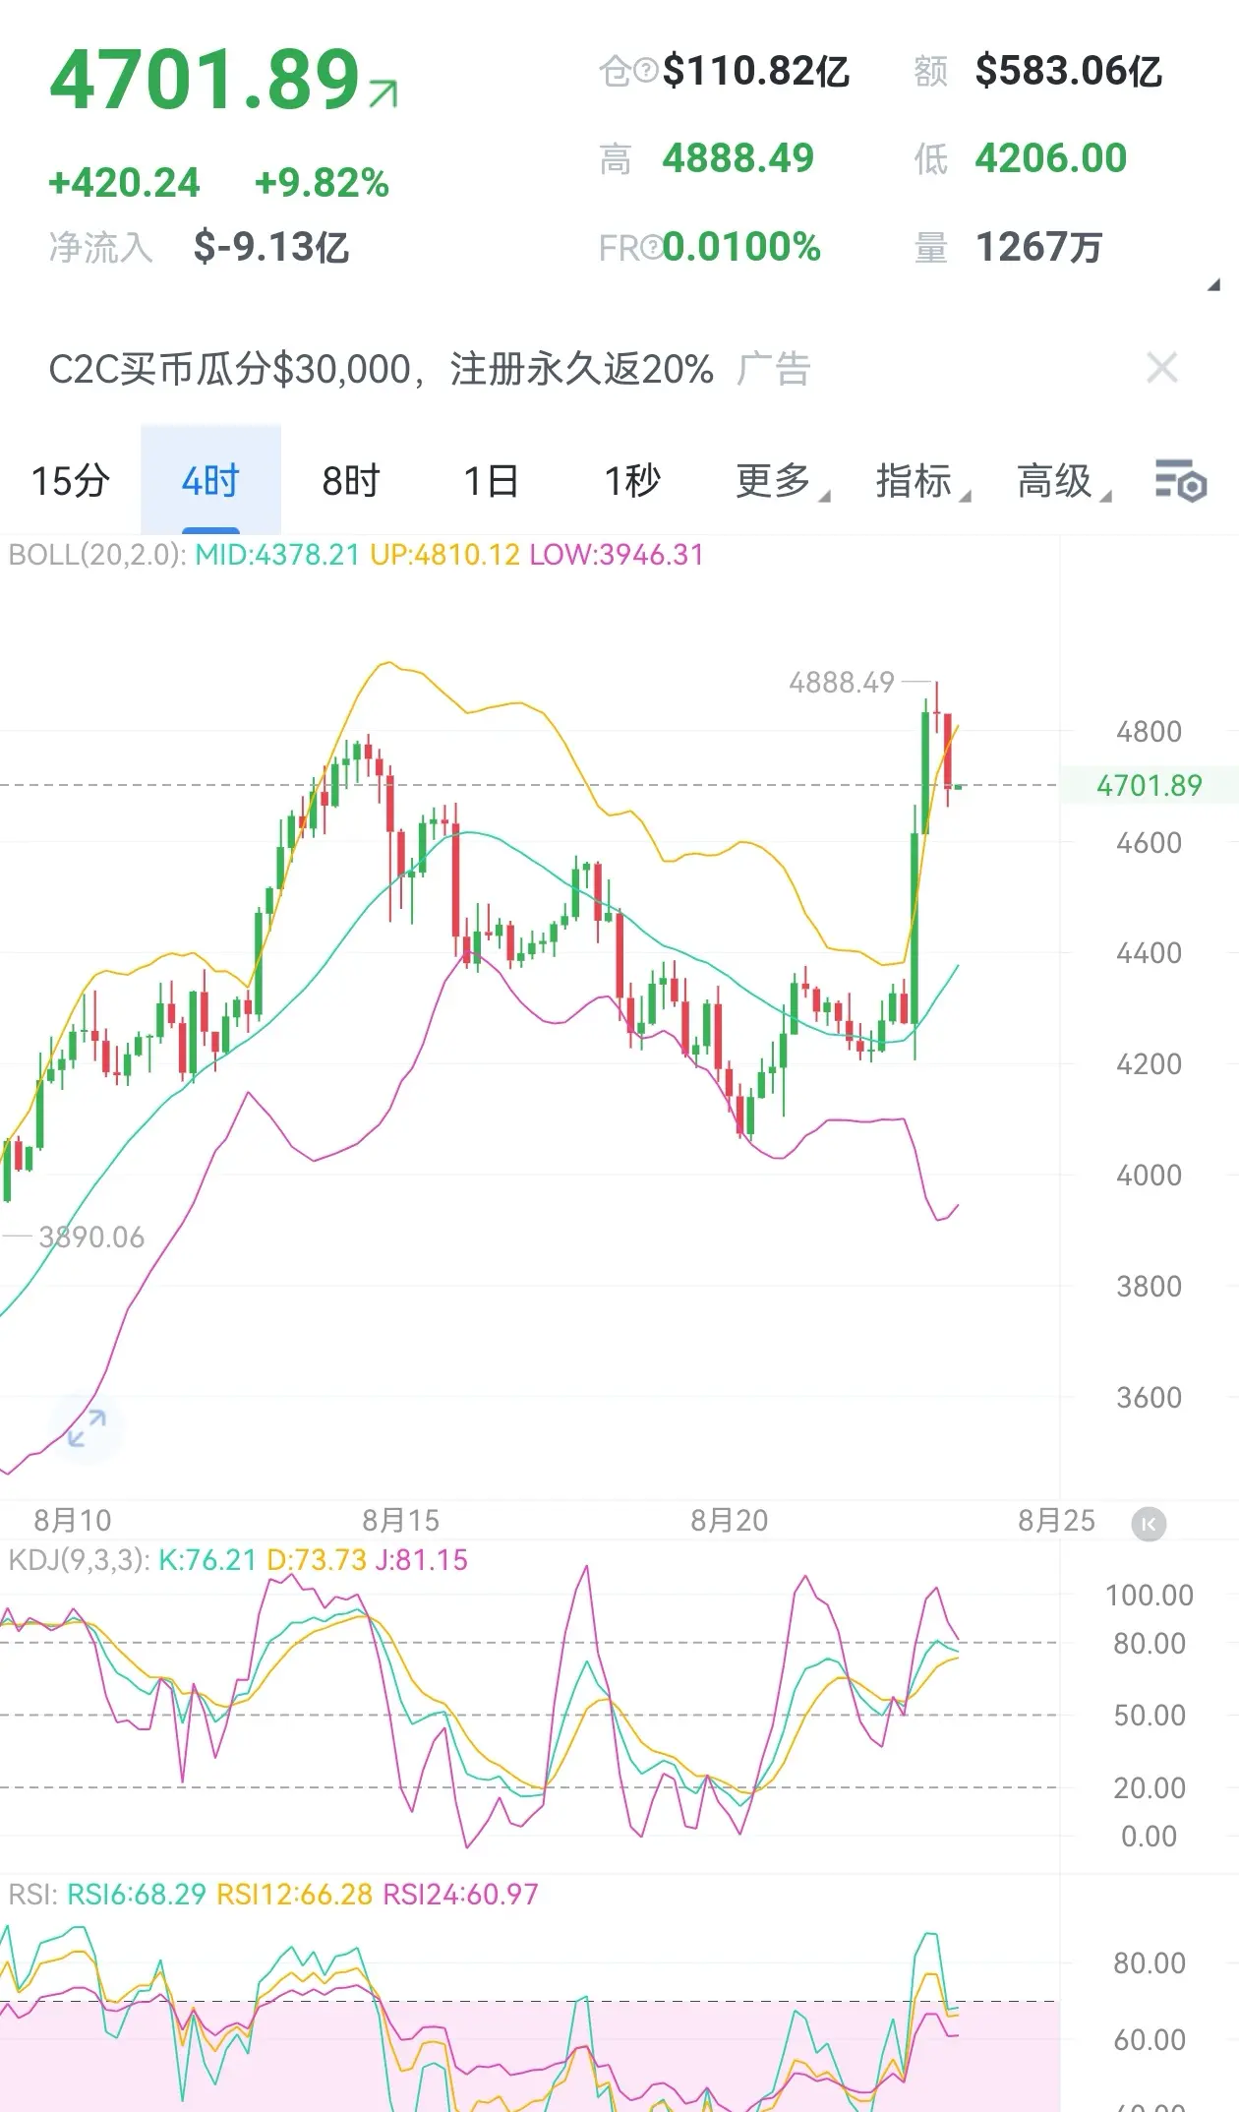Viewport: 1239px width, 2112px height.
Task: Close the C2C advertisement banner
Action: [x=1162, y=368]
